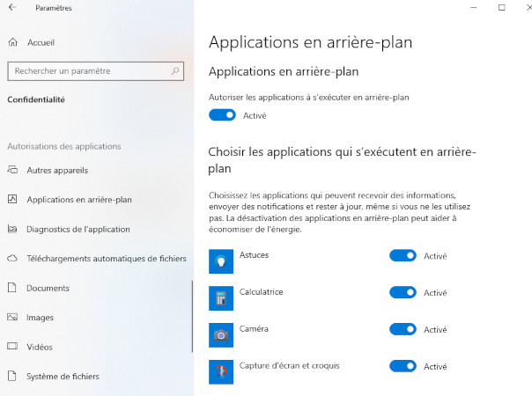Minimize the Paramètres window
The image size is (532, 396).
[x=473, y=7]
